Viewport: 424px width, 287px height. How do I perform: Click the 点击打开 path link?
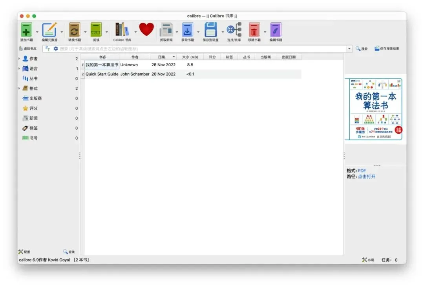[366, 176]
